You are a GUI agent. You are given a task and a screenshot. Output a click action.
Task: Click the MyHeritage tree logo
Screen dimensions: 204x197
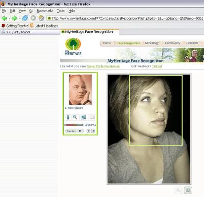click(73, 46)
